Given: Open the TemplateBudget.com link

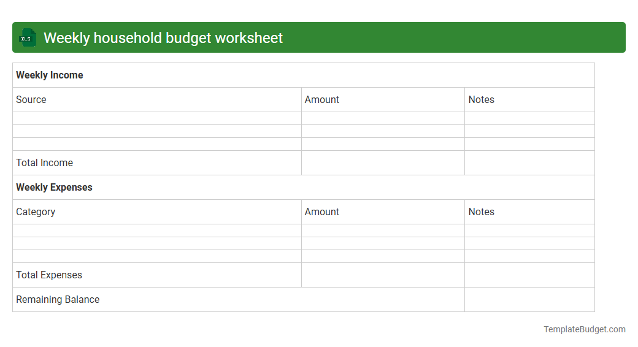Looking at the screenshot, I should coord(584,329).
